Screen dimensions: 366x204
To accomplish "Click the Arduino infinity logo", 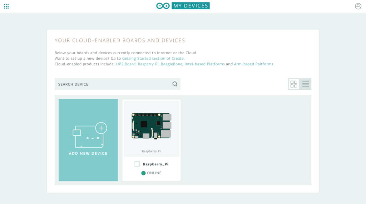I will (163, 6).
